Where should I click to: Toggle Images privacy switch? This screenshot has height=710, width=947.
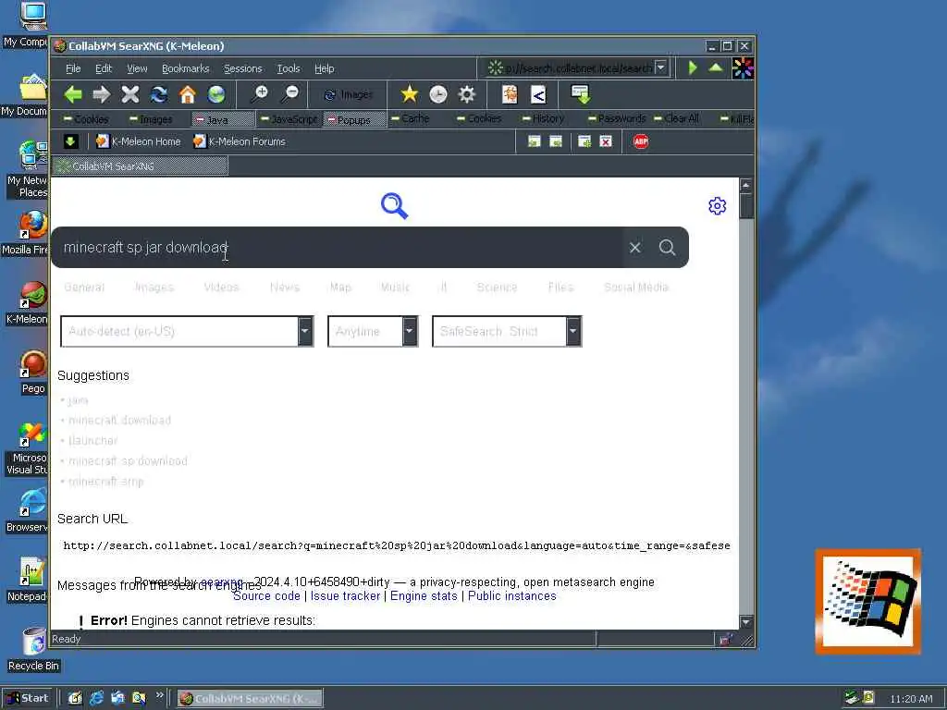[151, 119]
